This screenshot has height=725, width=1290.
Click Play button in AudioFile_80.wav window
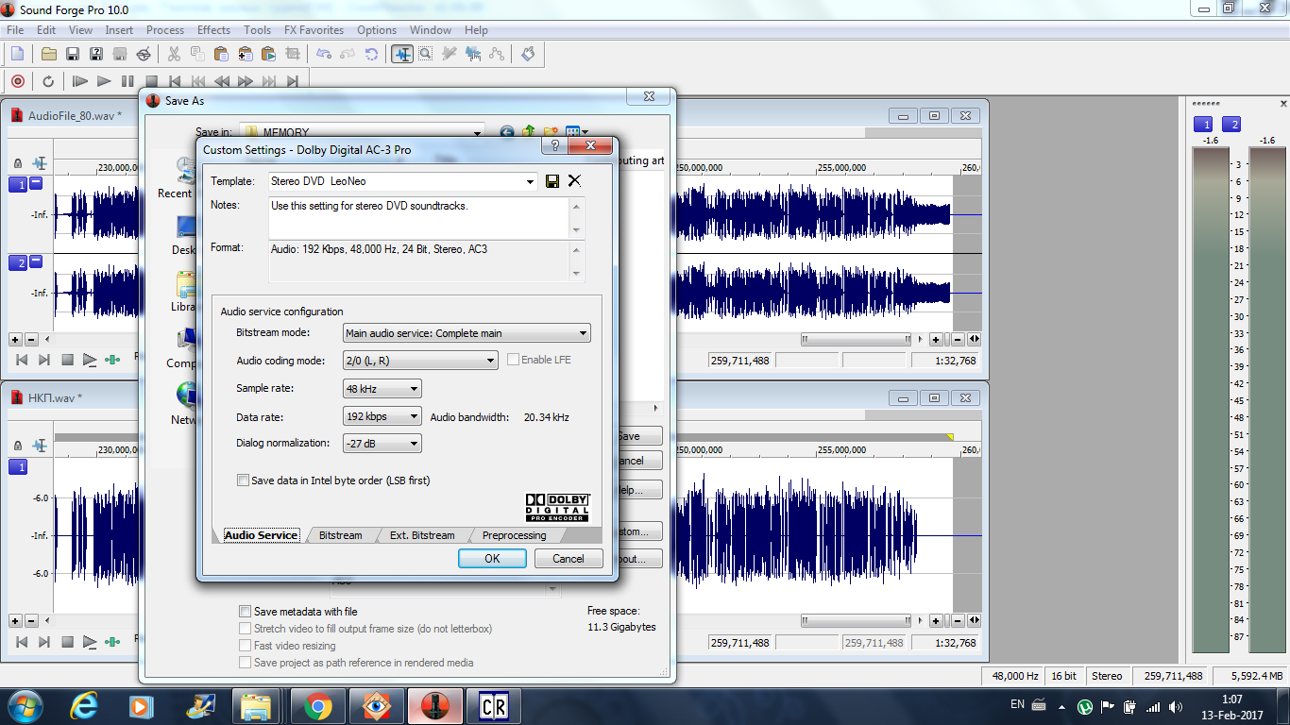click(x=90, y=360)
